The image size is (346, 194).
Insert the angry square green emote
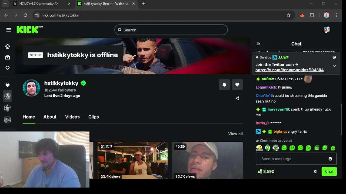coord(317,148)
